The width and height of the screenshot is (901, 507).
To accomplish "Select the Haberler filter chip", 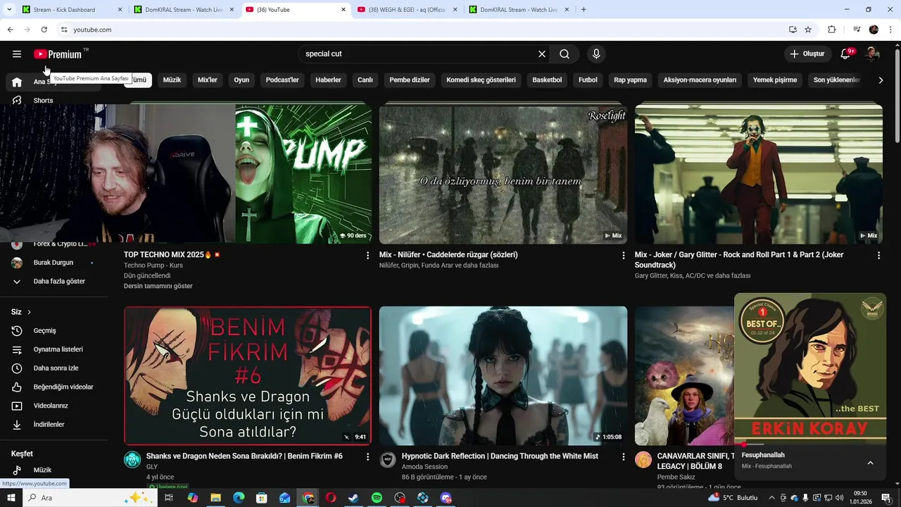I will pyautogui.click(x=328, y=80).
